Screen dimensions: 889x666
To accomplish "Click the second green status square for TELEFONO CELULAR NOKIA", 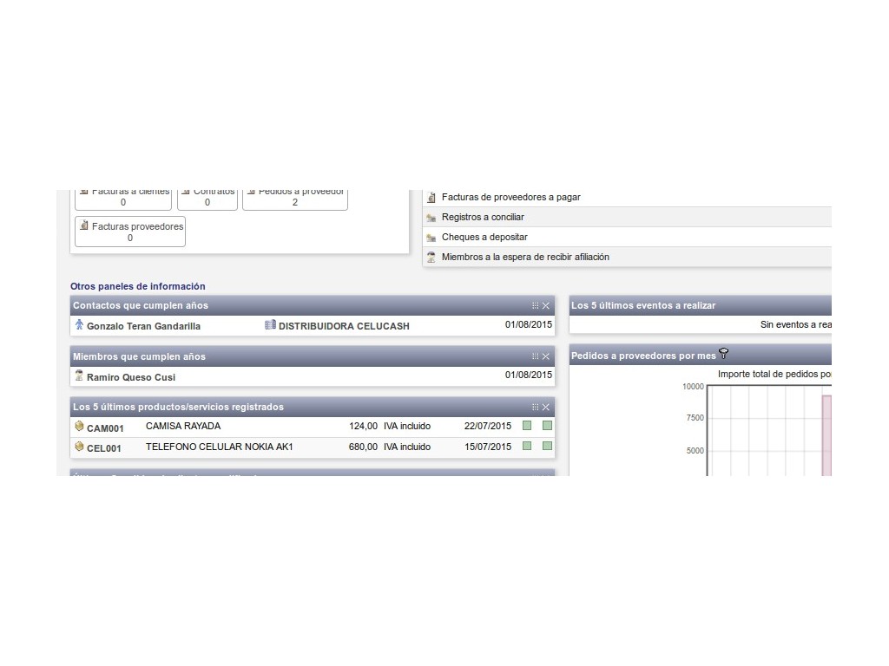I will [x=547, y=446].
